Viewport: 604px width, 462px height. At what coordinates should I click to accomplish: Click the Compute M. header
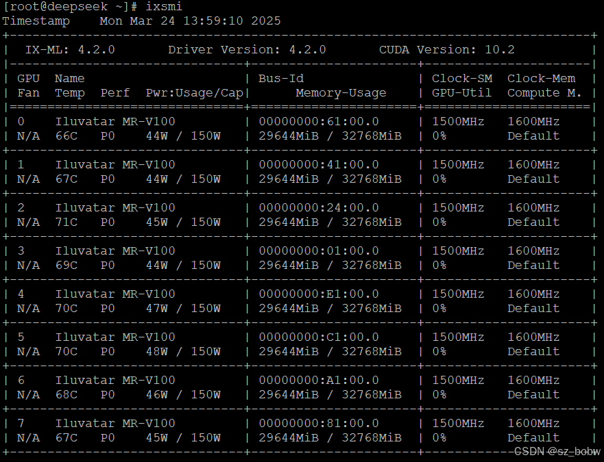click(544, 93)
